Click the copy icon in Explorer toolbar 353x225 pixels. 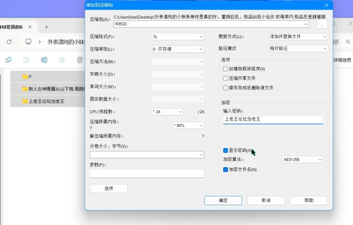pos(8,60)
